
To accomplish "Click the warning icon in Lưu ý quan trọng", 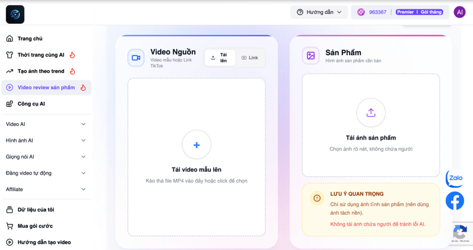I will point(317,198).
